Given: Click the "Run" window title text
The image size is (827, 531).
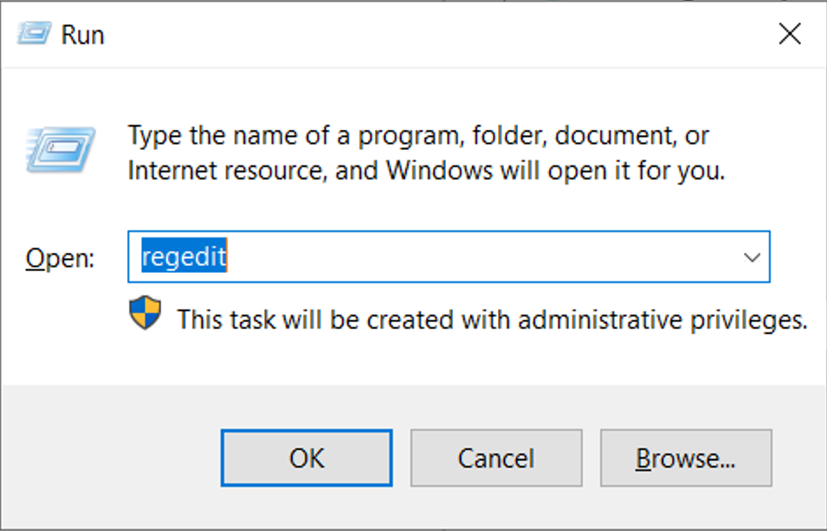Looking at the screenshot, I should click(82, 36).
